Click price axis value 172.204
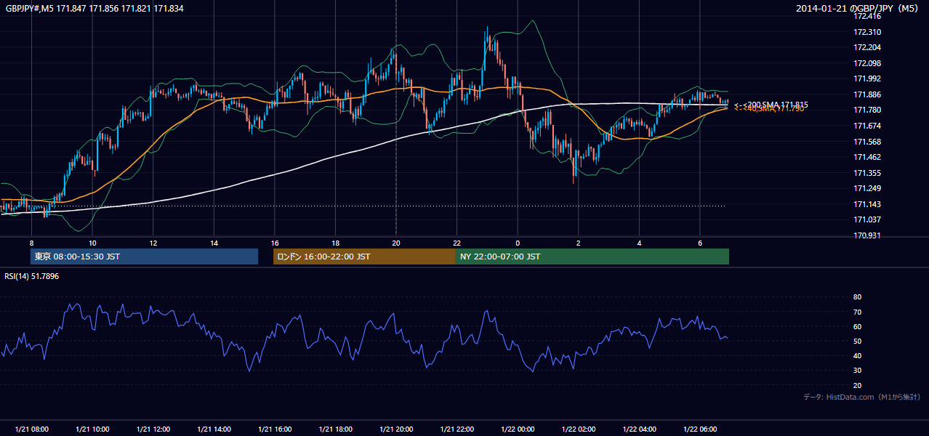 coord(868,47)
